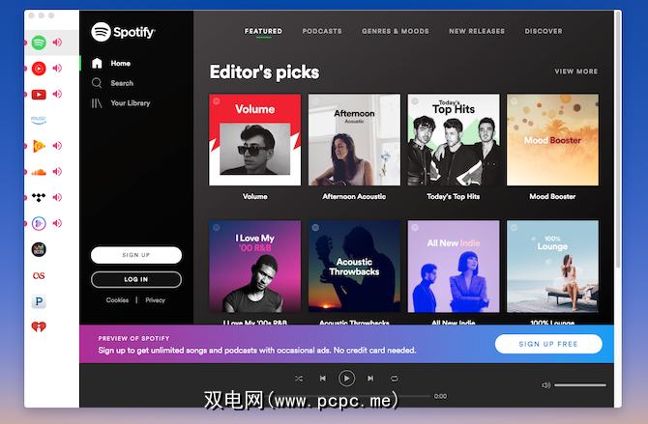Select the purple circular music service icon

click(39, 223)
